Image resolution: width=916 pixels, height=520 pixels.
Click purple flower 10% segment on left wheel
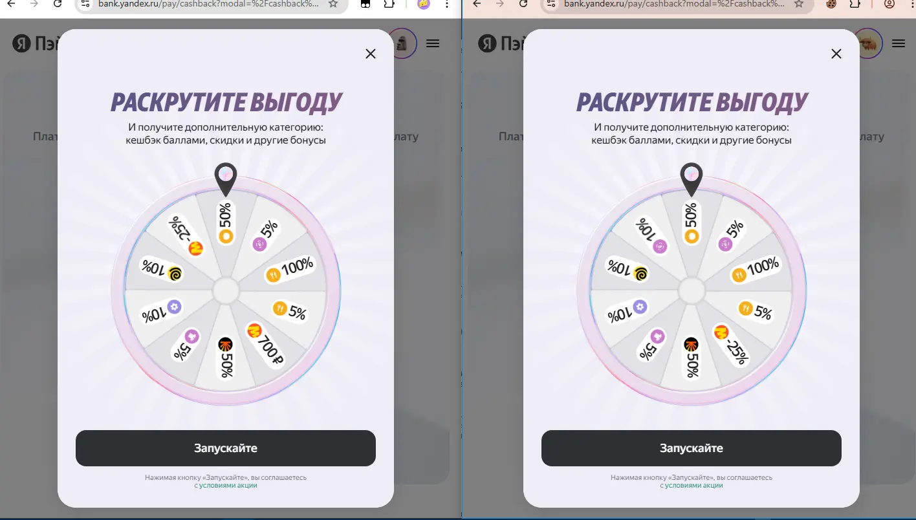click(162, 311)
